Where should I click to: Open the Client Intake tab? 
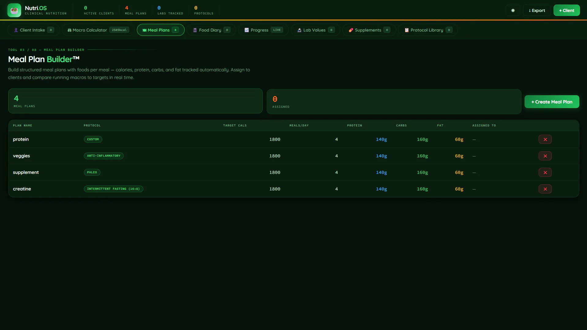(34, 30)
